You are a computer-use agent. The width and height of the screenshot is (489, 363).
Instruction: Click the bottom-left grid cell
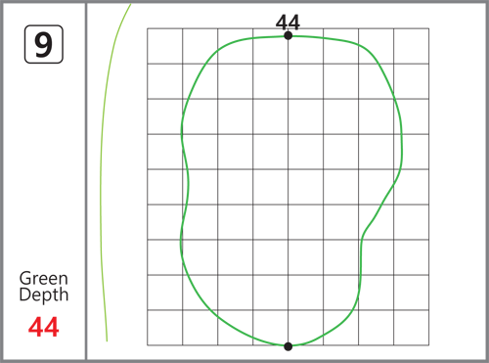(x=164, y=328)
